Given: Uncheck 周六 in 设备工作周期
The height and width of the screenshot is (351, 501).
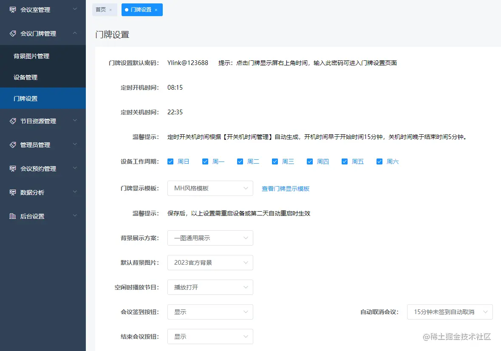Looking at the screenshot, I should 379,161.
